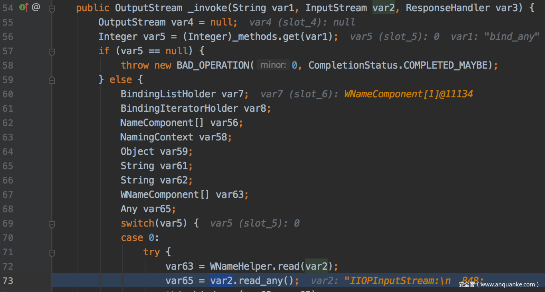Image resolution: width=545 pixels, height=292 pixels.
Task: Click 'case 0:' label
Action: point(140,238)
